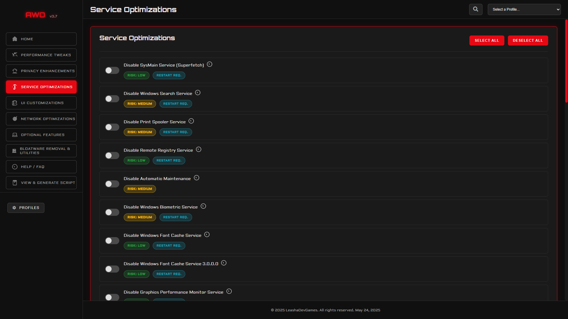Screen dimensions: 568x319
Task: Click the Deselect All button
Action: 528,41
